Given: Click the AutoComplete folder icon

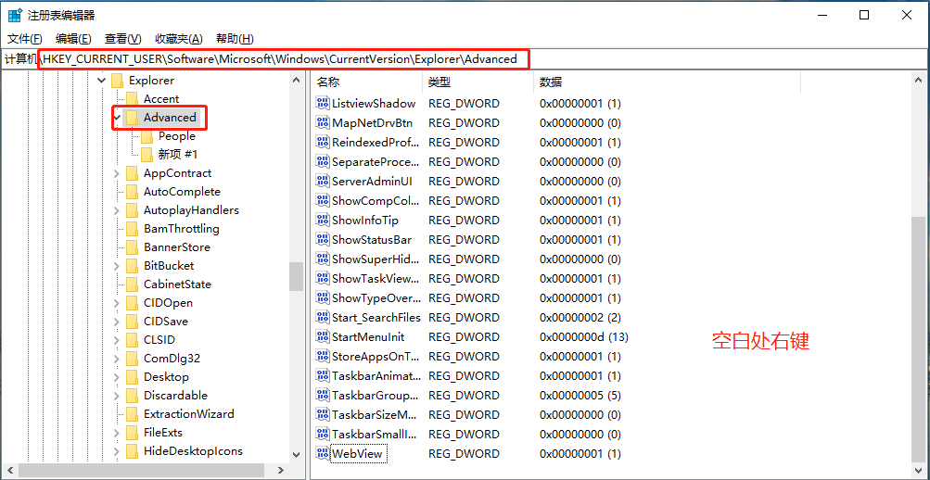Looking at the screenshot, I should [132, 192].
